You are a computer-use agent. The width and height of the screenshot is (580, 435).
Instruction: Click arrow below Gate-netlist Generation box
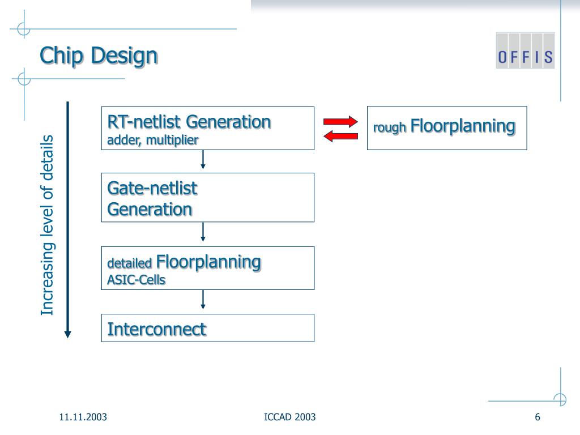[x=203, y=232]
